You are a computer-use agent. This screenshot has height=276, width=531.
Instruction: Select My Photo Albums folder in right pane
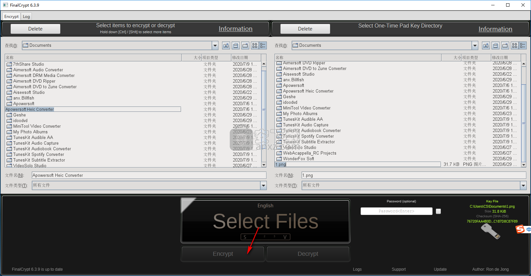click(300, 113)
